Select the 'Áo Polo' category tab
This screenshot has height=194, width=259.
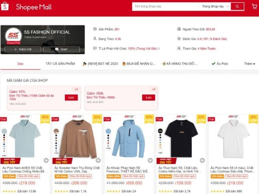click(220, 64)
